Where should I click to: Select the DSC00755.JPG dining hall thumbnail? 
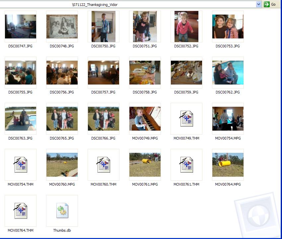[21, 73]
